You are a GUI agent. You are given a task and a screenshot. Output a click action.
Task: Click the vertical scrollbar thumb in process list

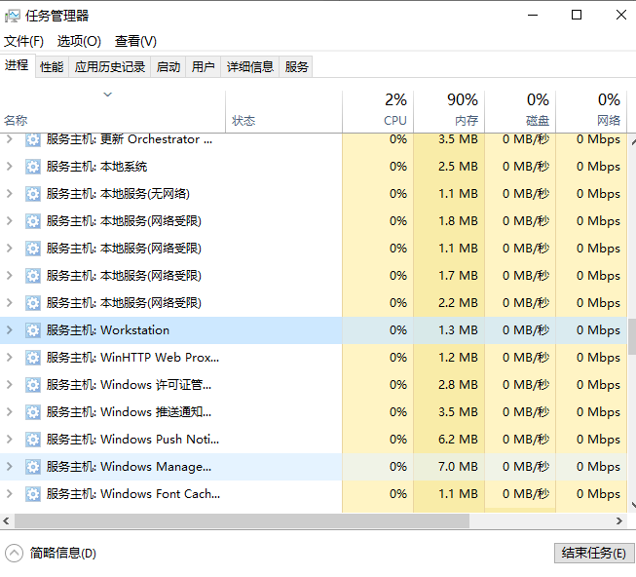click(x=630, y=336)
